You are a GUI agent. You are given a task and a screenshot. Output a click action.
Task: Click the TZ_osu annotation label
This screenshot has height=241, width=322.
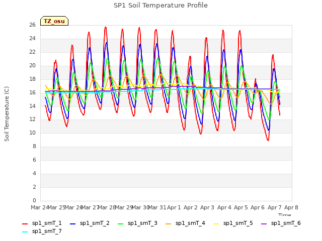[54, 21]
